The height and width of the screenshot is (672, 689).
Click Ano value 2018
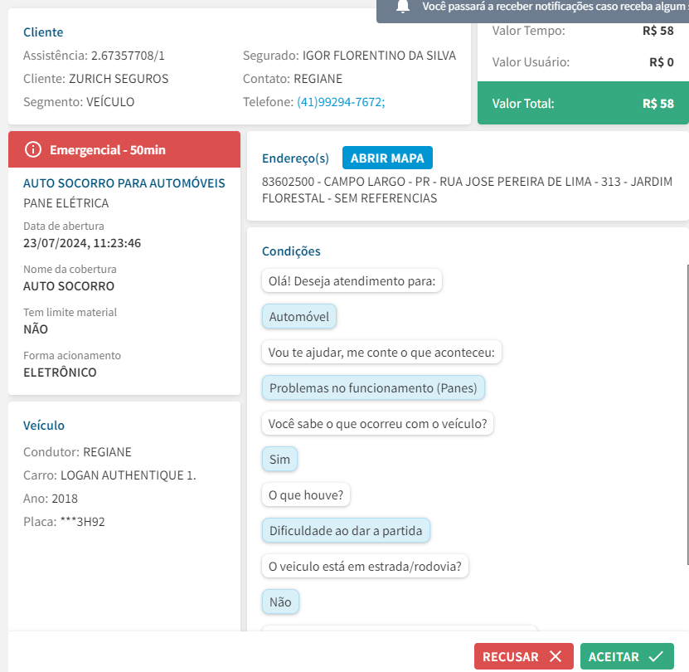point(65,499)
